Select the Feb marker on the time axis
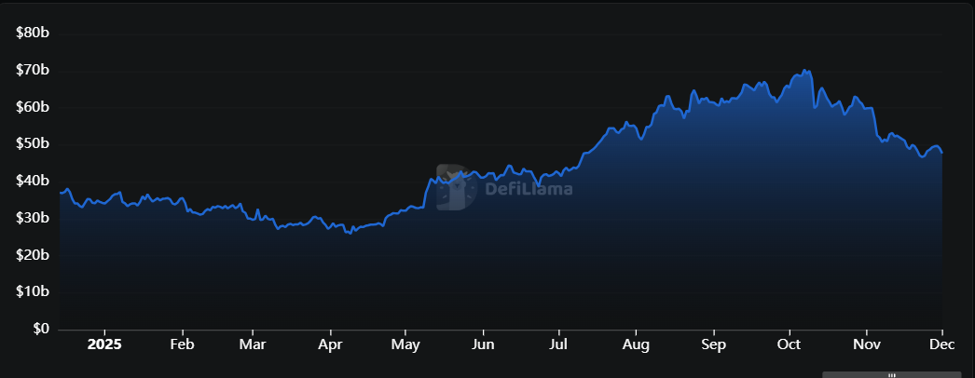This screenshot has width=975, height=378. 182,343
